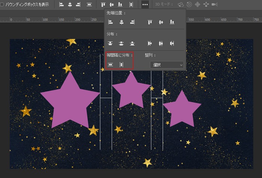Viewport: 262px width, 178px height.
Task: Enable the バウンディングボックスを表示 checkbox
Action: [2, 4]
